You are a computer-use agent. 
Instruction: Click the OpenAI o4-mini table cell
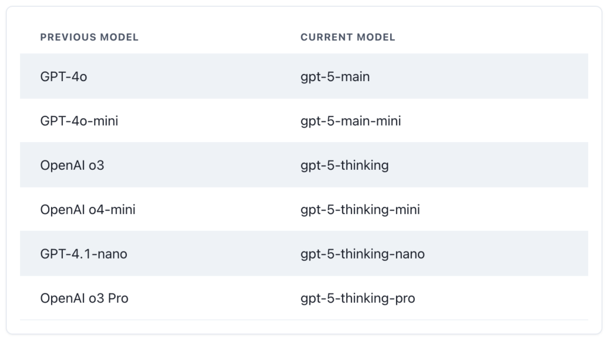pyautogui.click(x=88, y=209)
